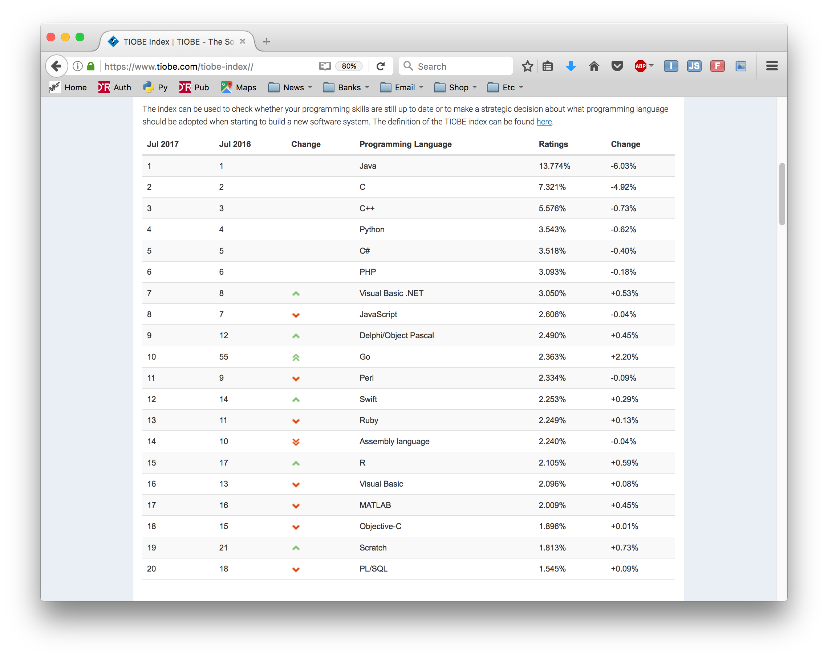Click the Perl red down arrow

[296, 378]
